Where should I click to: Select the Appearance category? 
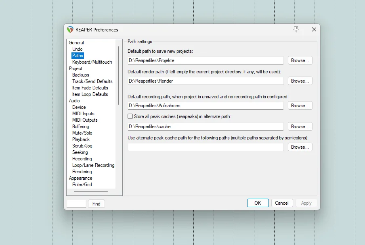pos(80,179)
